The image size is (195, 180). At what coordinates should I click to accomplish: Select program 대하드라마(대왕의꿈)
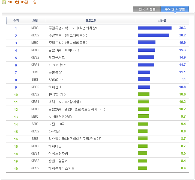pos(65,102)
